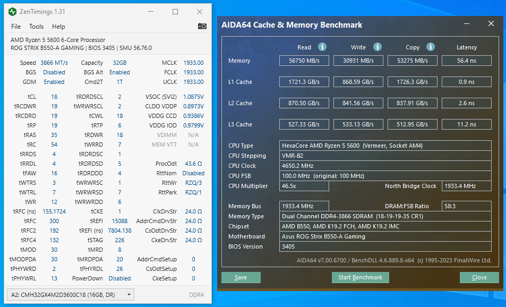
Task: Click the Cmd2T 1T value
Action: click(119, 82)
